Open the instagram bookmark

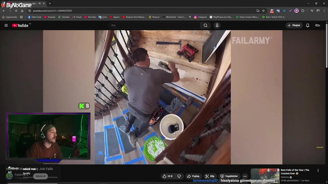pos(200,17)
